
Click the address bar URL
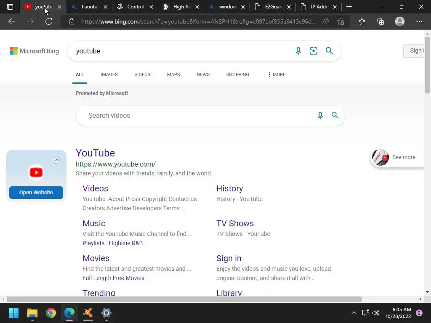(199, 21)
